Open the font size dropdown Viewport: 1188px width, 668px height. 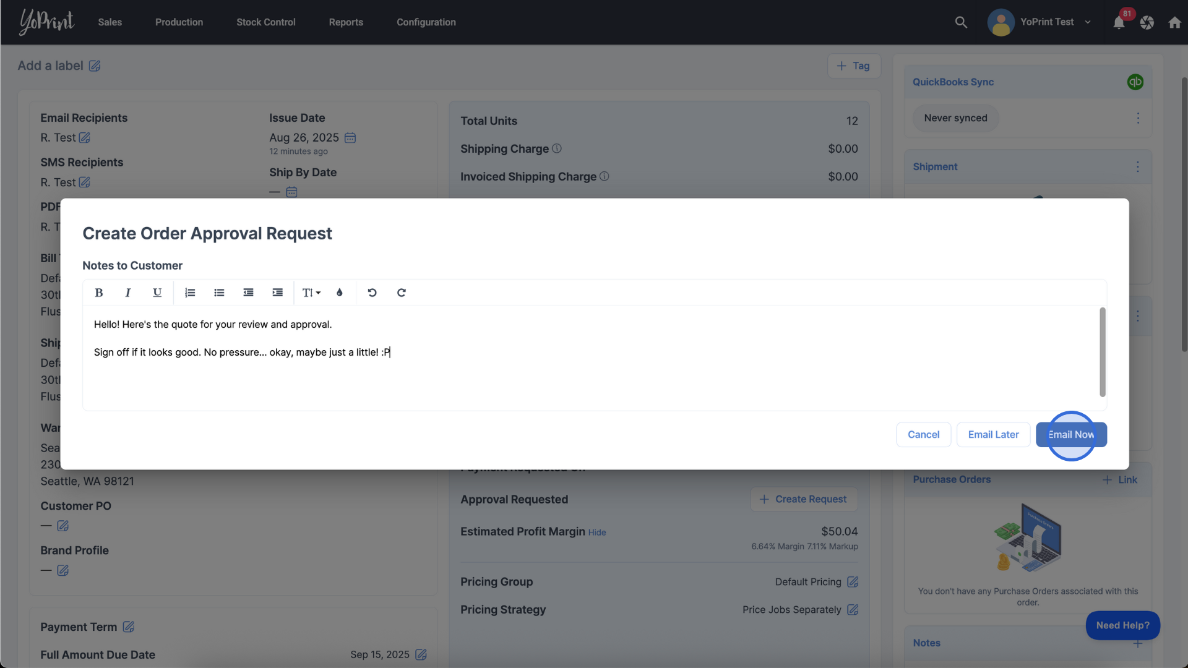tap(311, 293)
